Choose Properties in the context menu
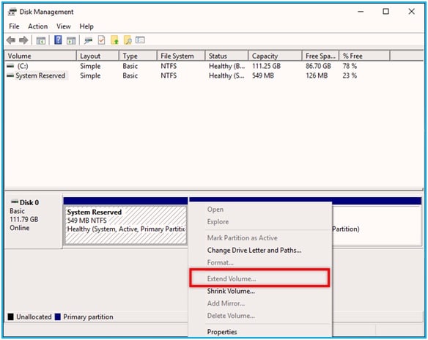Screen dimensions: 428x340 tap(222, 332)
